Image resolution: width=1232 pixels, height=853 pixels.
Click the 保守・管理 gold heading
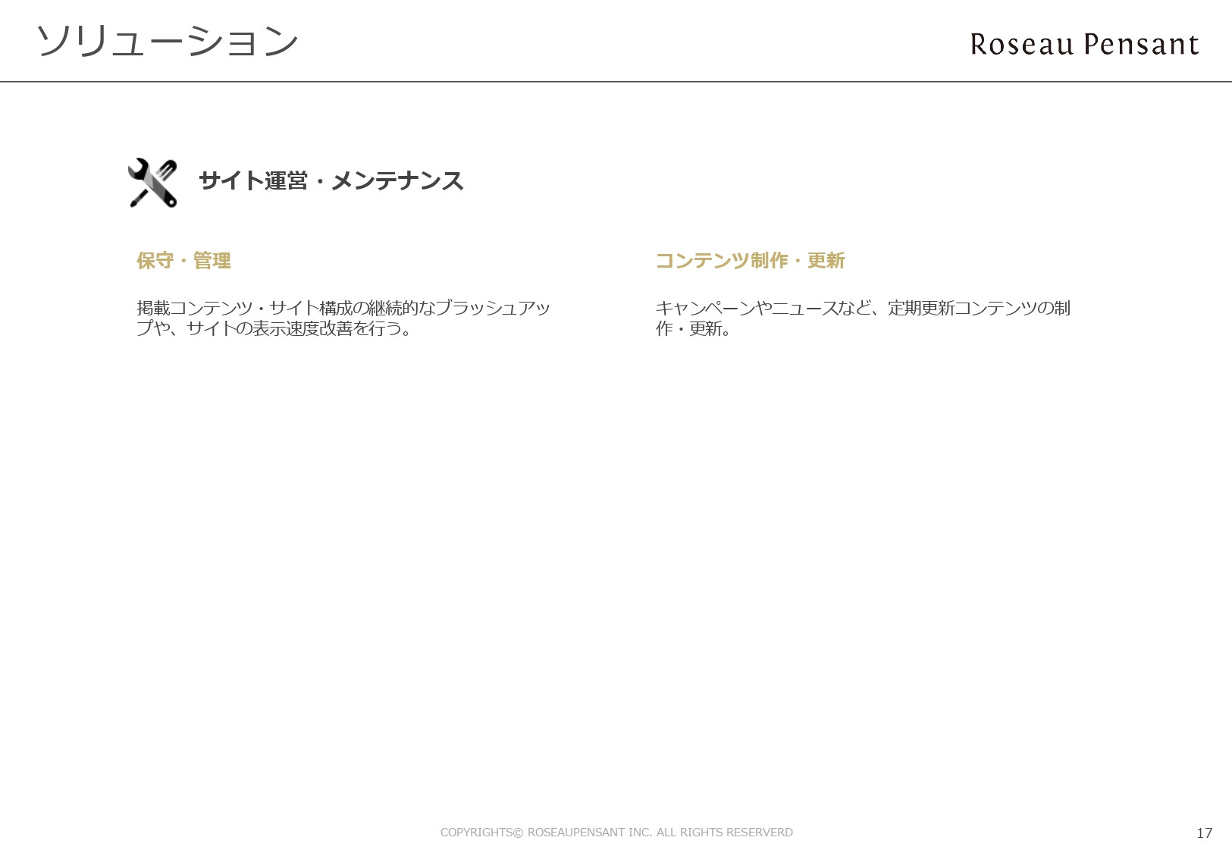(x=183, y=261)
